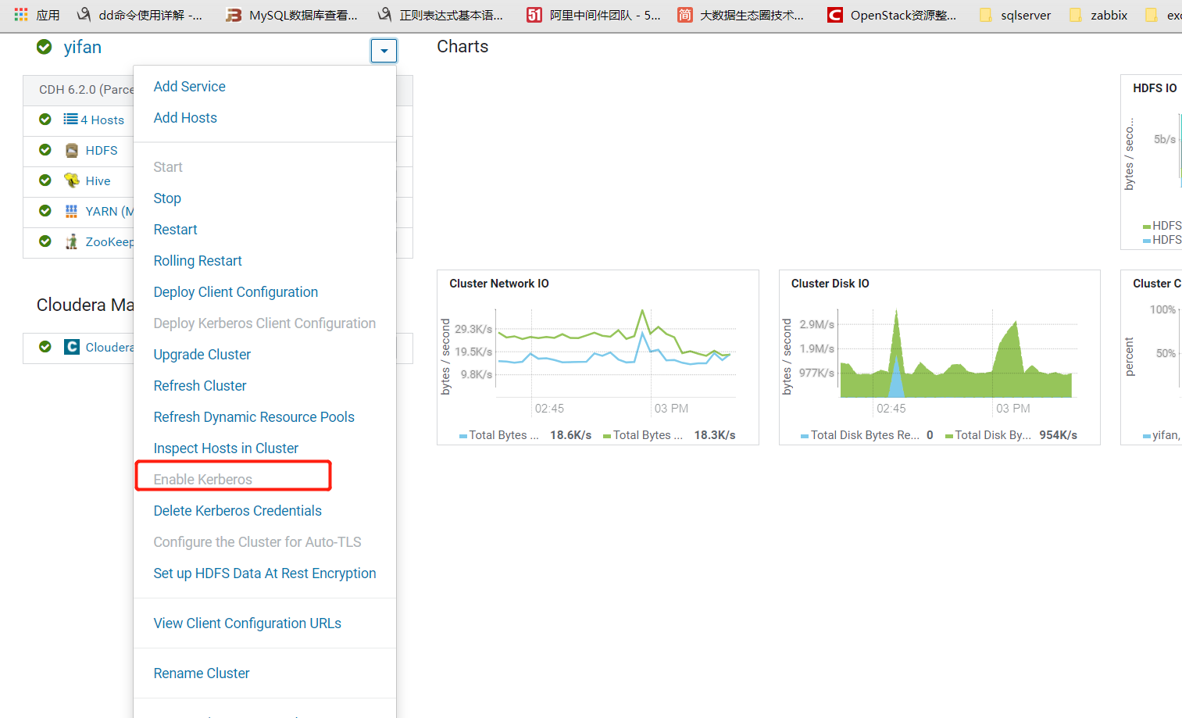The width and height of the screenshot is (1182, 718).
Task: Open the HDFS service link
Action: pos(102,151)
